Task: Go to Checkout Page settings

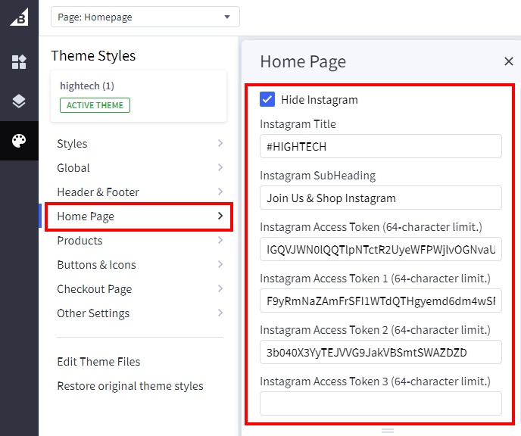Action: (x=140, y=289)
